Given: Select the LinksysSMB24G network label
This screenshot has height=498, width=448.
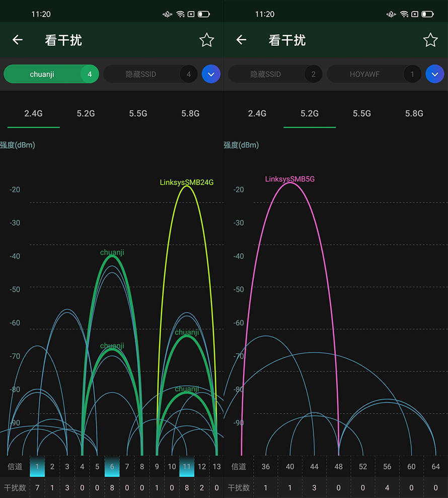Looking at the screenshot, I should [x=187, y=183].
